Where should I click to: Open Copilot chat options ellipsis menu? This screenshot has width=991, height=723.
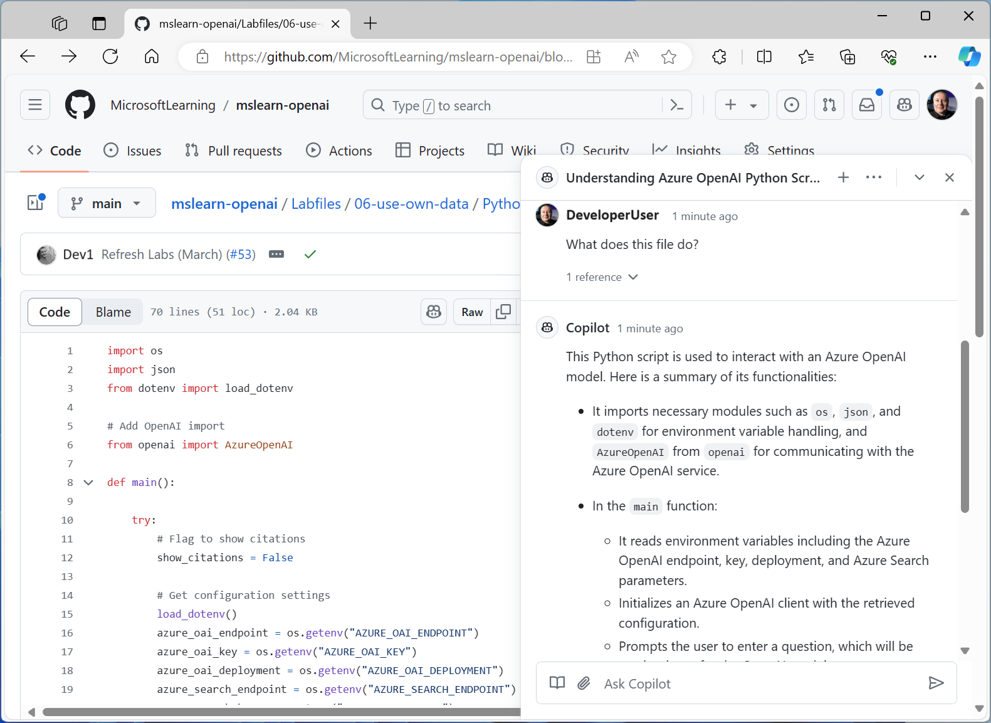874,177
